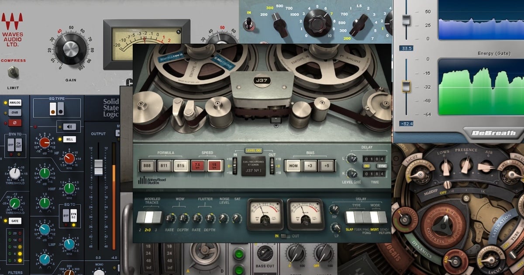Select modeled tracks 2+3 switch
This screenshot has height=275, width=524.
click(x=149, y=217)
